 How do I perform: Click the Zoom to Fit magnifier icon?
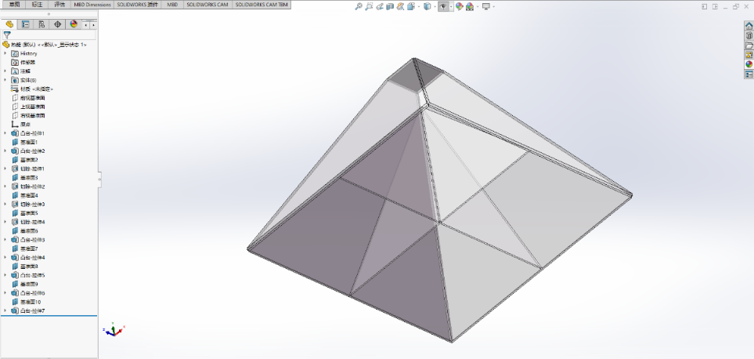[359, 6]
